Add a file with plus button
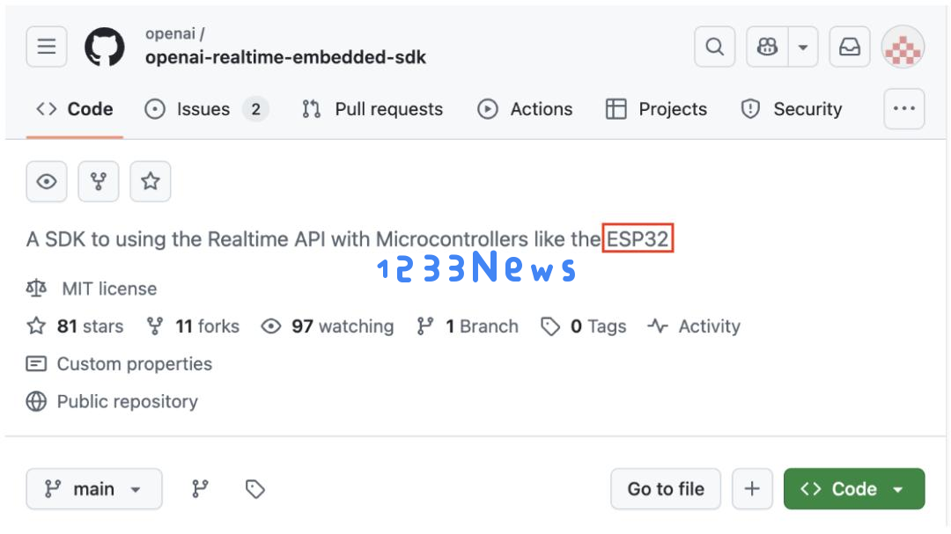 [x=752, y=488]
